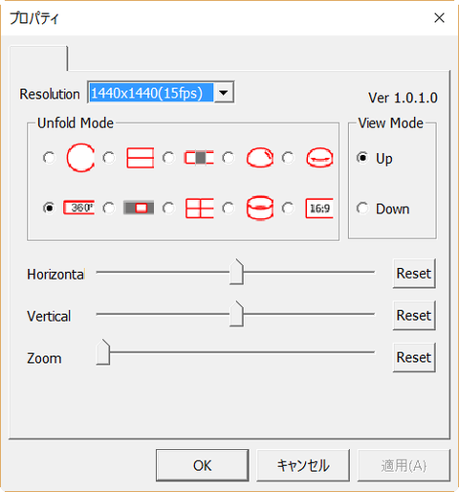Reset the Vertical slider
The height and width of the screenshot is (492, 459).
[414, 316]
